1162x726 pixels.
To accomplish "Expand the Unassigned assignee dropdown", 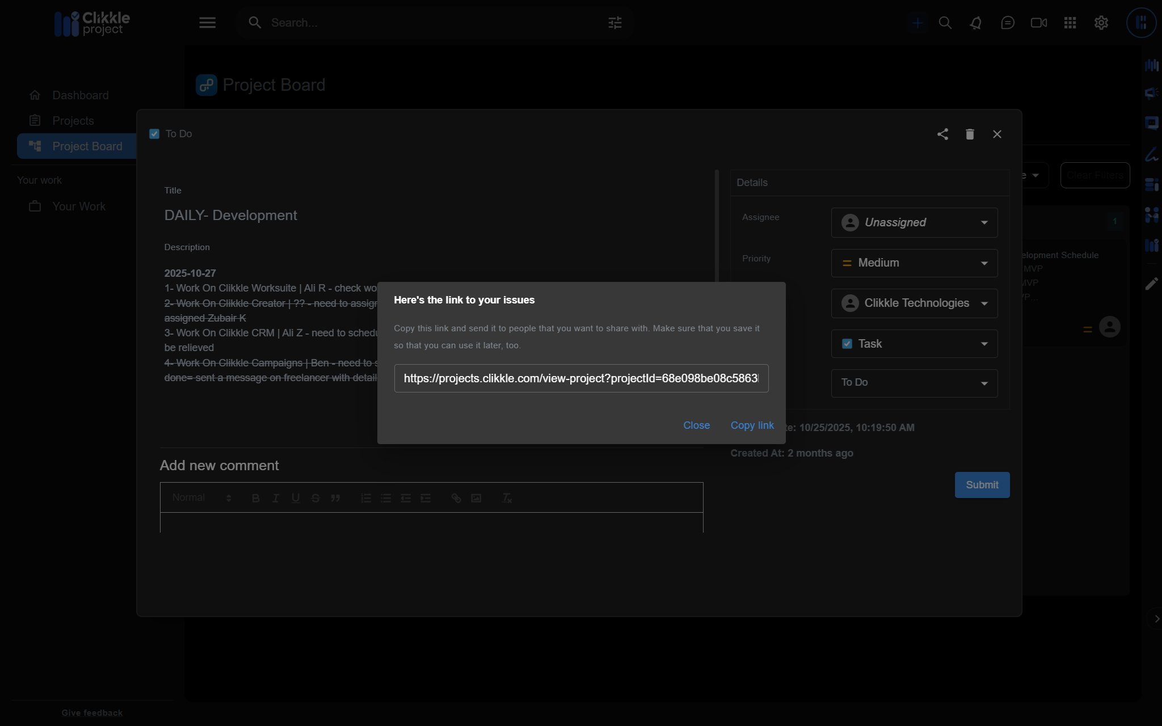I will (914, 222).
